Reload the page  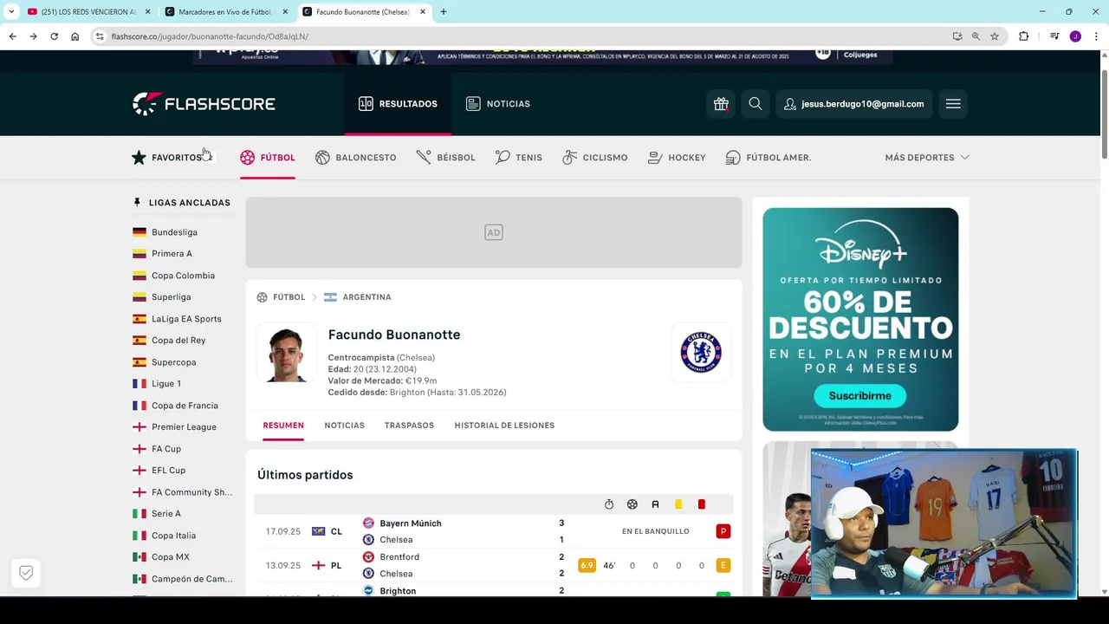click(54, 36)
